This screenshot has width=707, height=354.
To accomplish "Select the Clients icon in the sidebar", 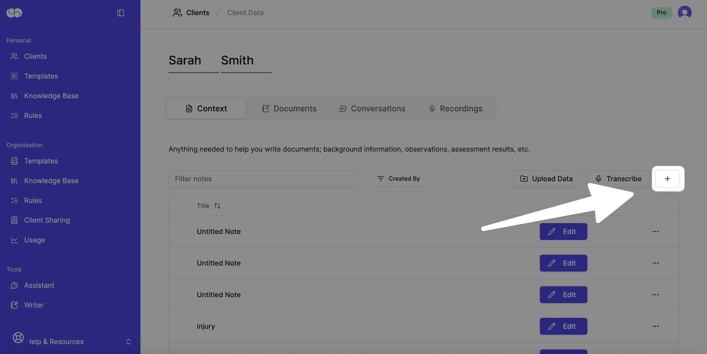I will click(x=14, y=56).
